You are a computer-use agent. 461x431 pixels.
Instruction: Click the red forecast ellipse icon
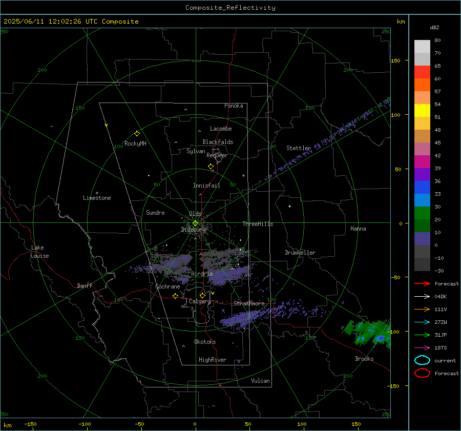(x=422, y=373)
